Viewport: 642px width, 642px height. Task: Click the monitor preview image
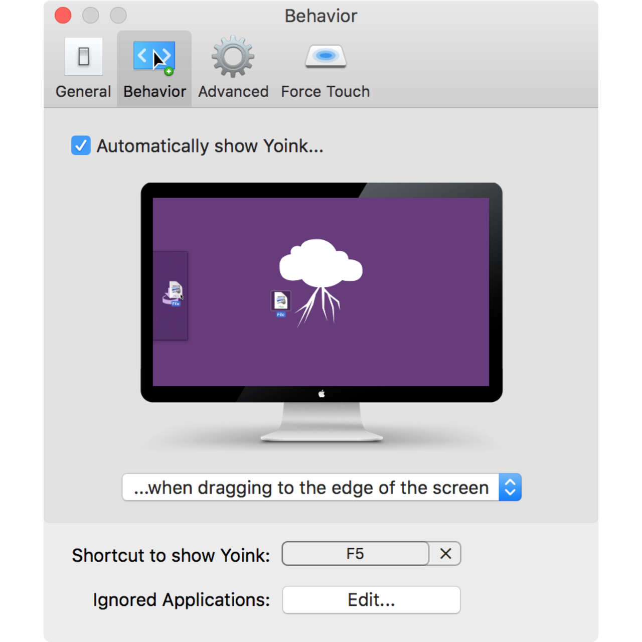tap(322, 312)
